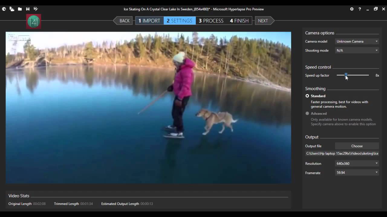This screenshot has height=217, width=387.
Task: Go to the 1 IMPORT step
Action: pos(149,20)
